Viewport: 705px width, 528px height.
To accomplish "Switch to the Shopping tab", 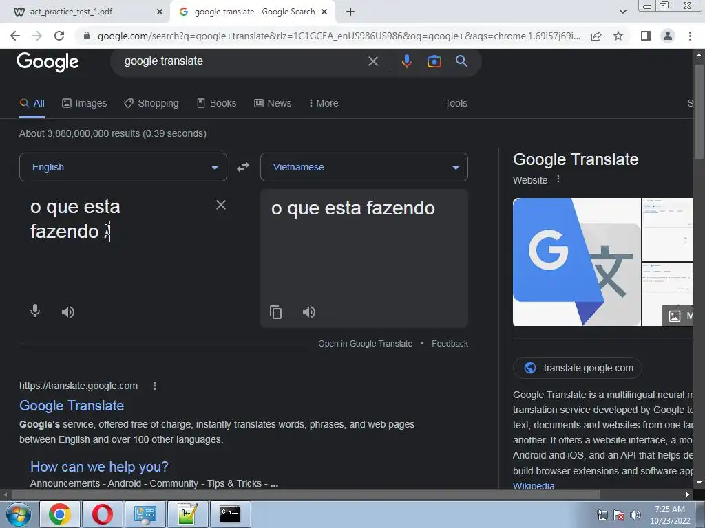I will [x=151, y=103].
